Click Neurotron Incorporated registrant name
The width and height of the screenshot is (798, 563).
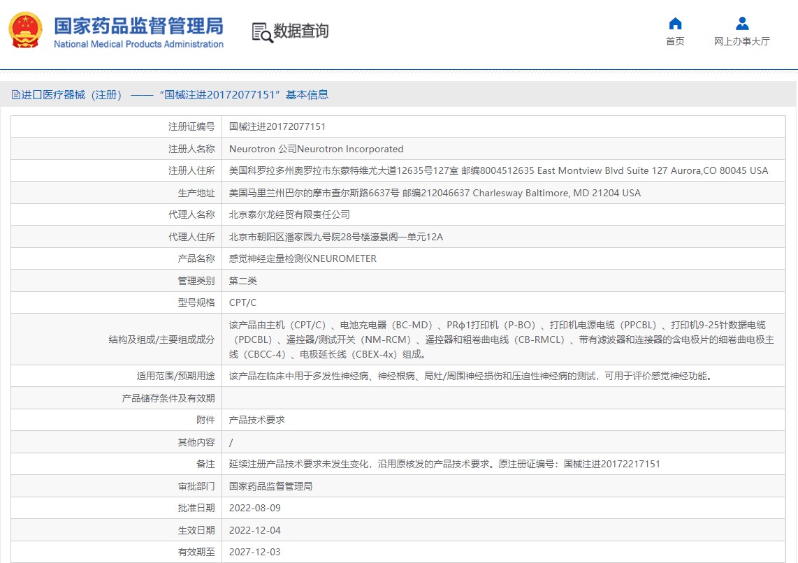316,149
